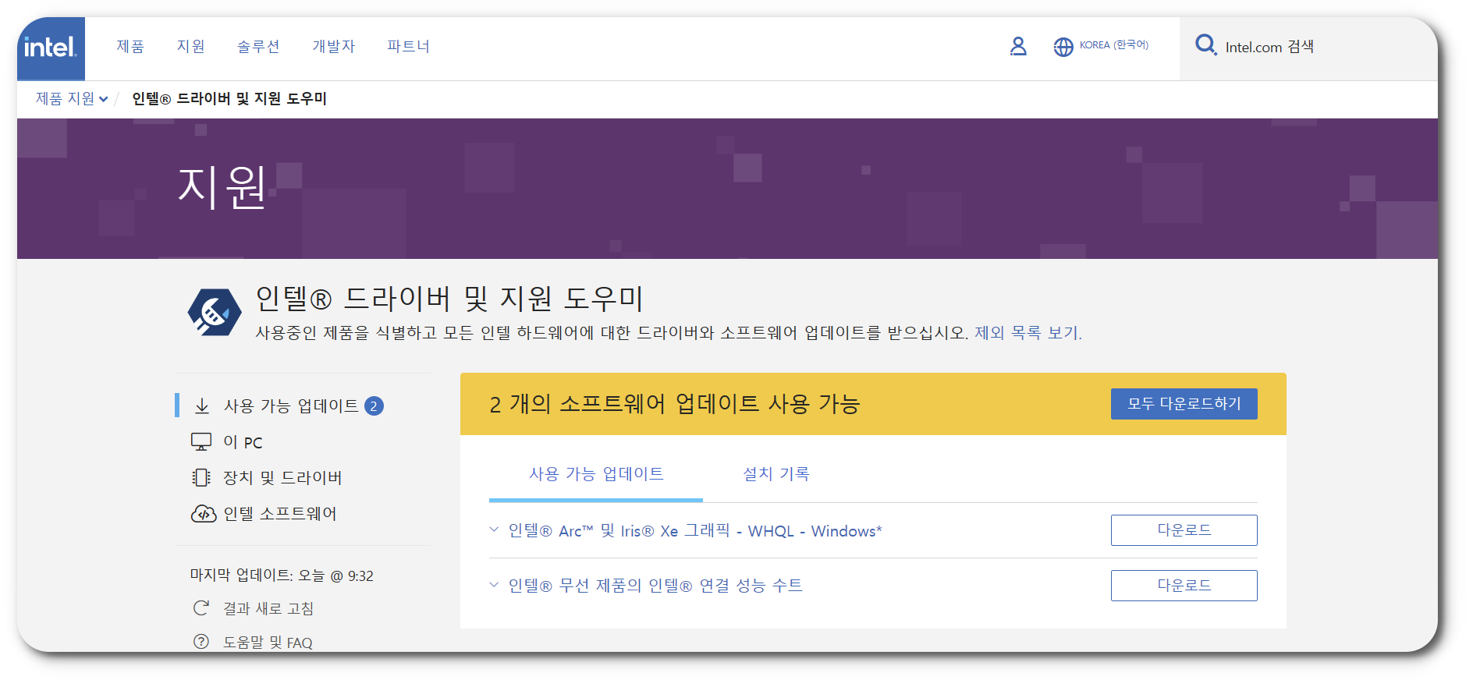1466x680 pixels.
Task: Select KOREA (한국어) region text
Action: 1114,45
